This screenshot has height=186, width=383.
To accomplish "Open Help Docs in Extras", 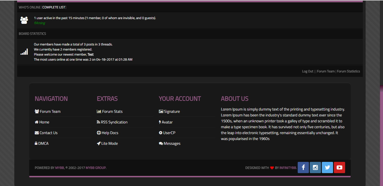I will click(110, 133).
